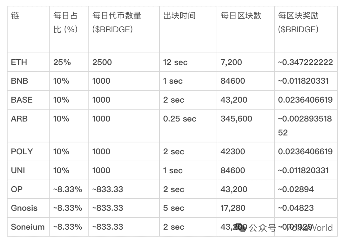Click the 出块时间 column header
This screenshot has height=243, width=343.
(179, 16)
